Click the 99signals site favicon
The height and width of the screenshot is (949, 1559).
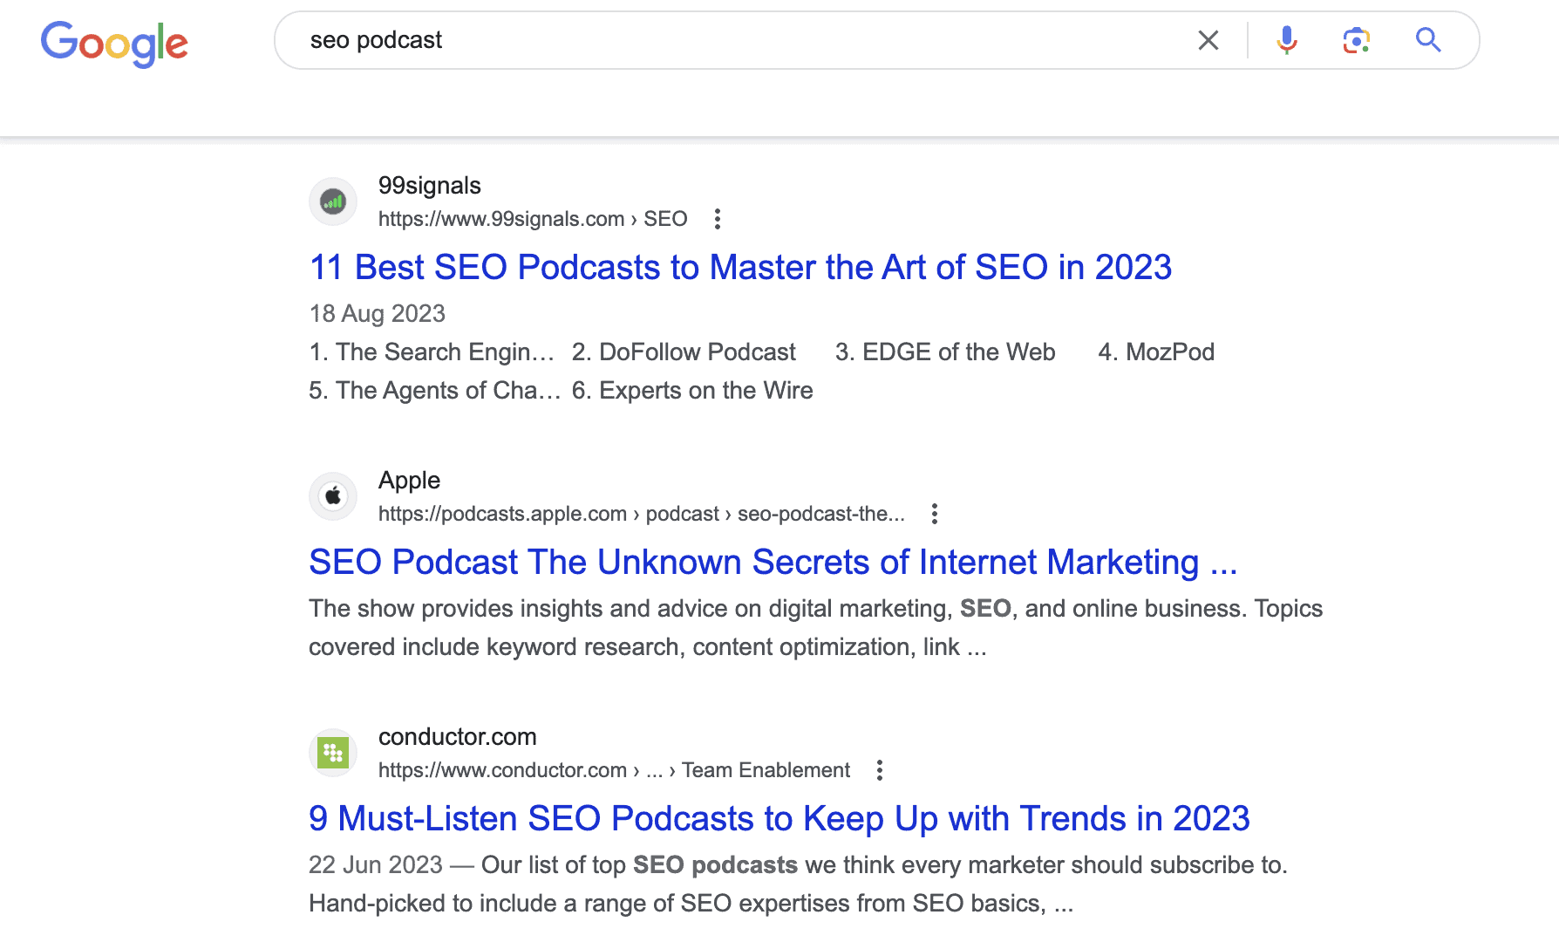333,201
